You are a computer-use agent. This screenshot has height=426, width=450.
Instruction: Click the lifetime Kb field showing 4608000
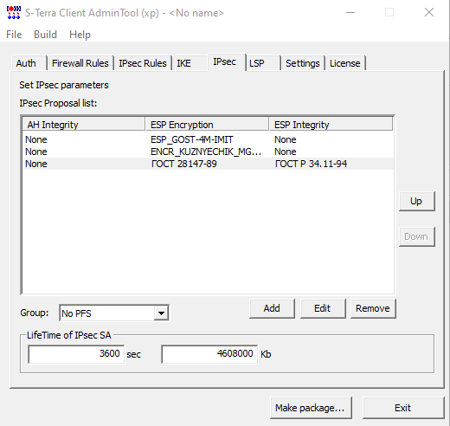[209, 354]
